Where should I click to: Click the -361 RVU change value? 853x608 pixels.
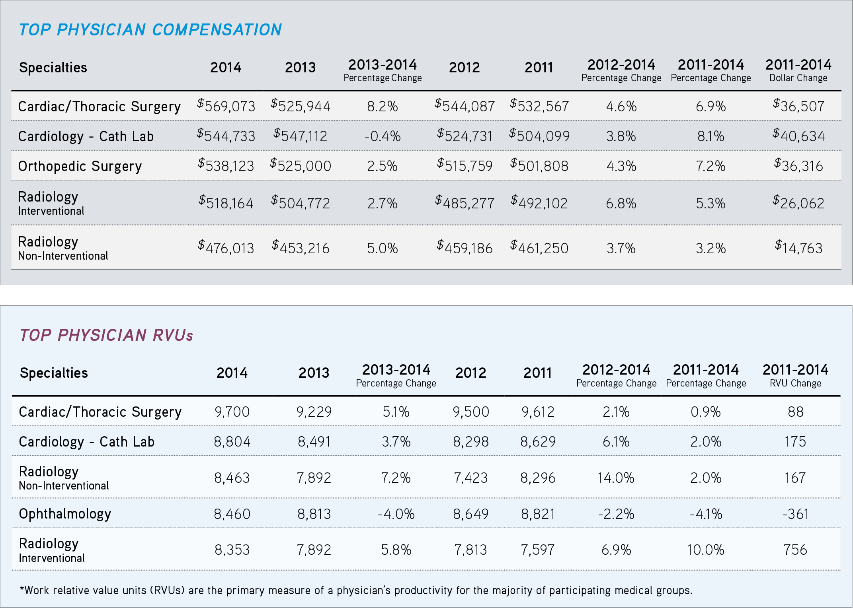pyautogui.click(x=795, y=514)
